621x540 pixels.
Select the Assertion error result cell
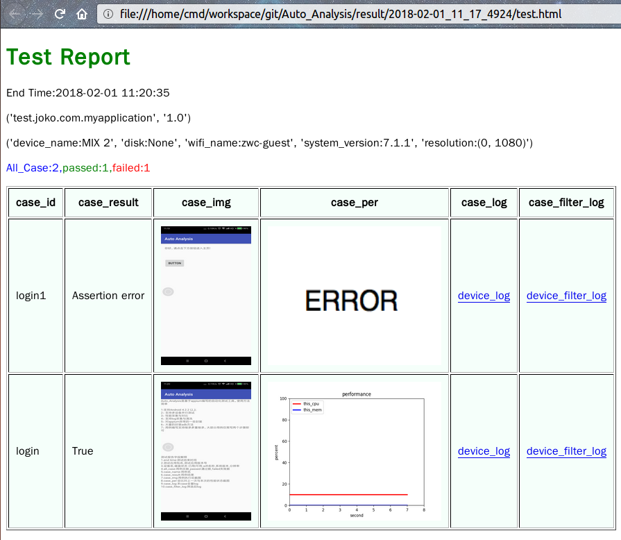coord(108,296)
